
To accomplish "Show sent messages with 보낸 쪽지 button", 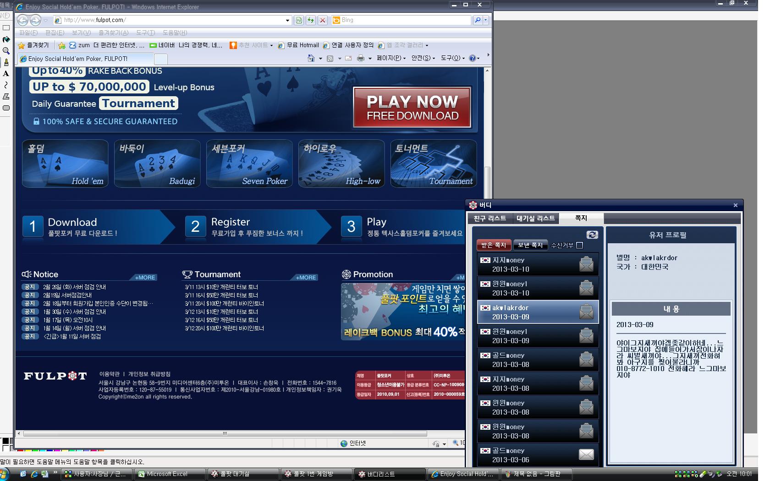I will point(530,246).
